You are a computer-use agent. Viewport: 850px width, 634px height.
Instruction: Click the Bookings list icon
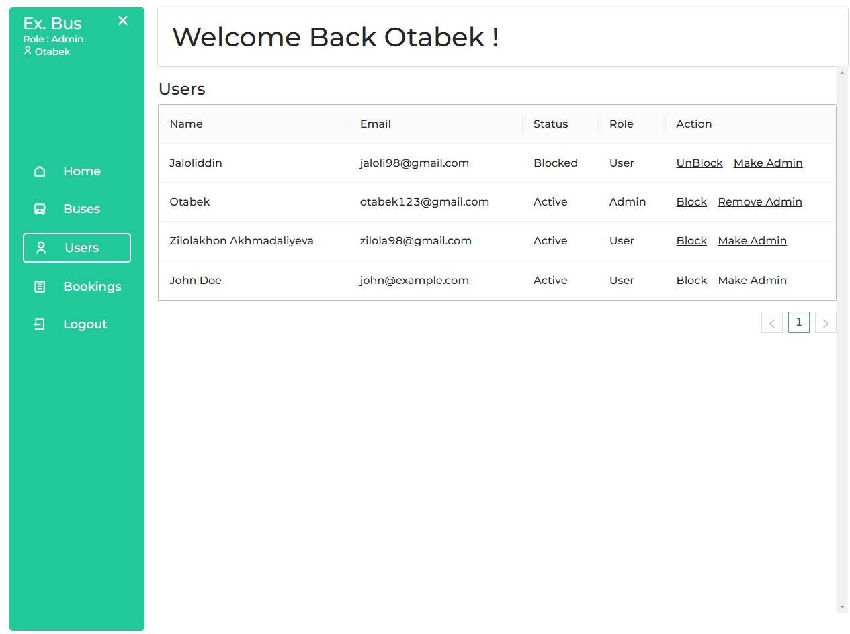point(40,287)
